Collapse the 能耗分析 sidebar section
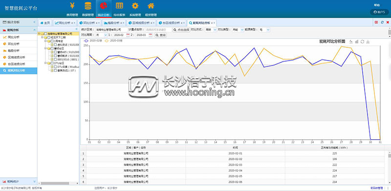Image resolution: width=391 pixels, height=191 pixels. [x=34, y=30]
